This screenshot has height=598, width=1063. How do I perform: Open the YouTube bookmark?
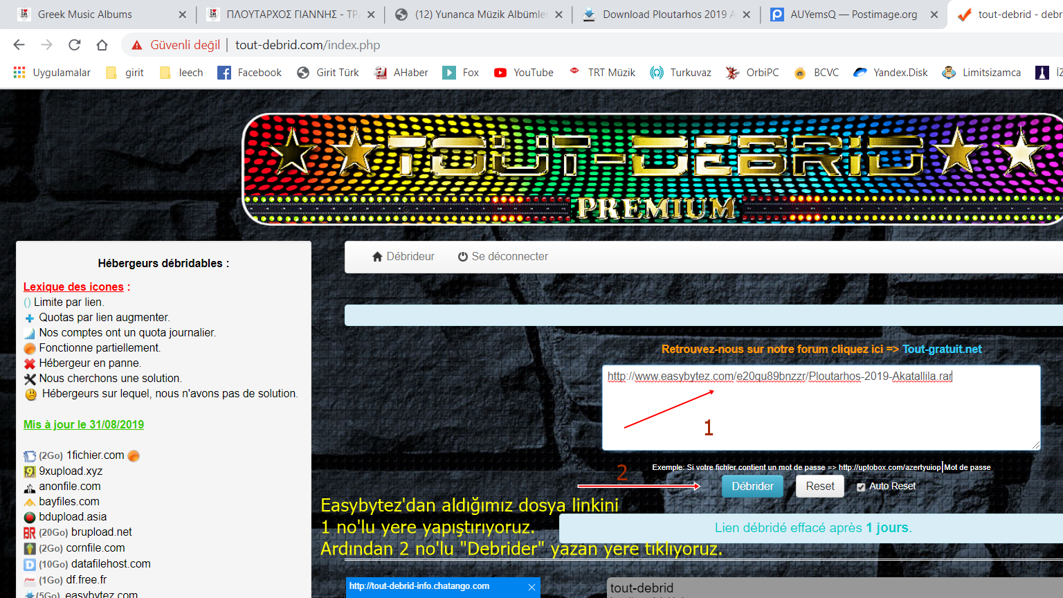pos(524,73)
